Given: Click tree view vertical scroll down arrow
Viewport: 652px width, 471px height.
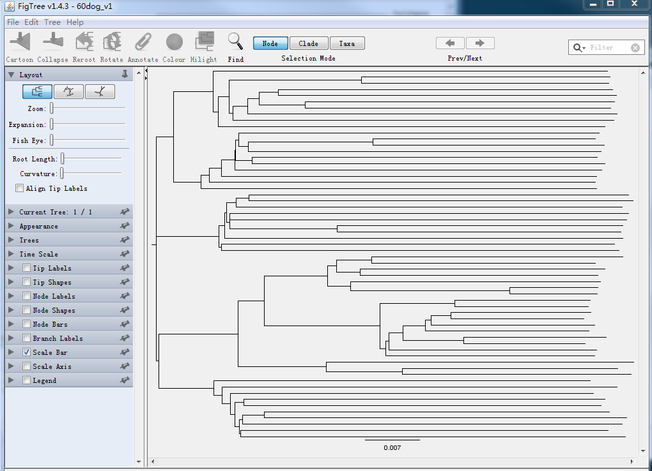Looking at the screenshot, I should click(x=643, y=451).
